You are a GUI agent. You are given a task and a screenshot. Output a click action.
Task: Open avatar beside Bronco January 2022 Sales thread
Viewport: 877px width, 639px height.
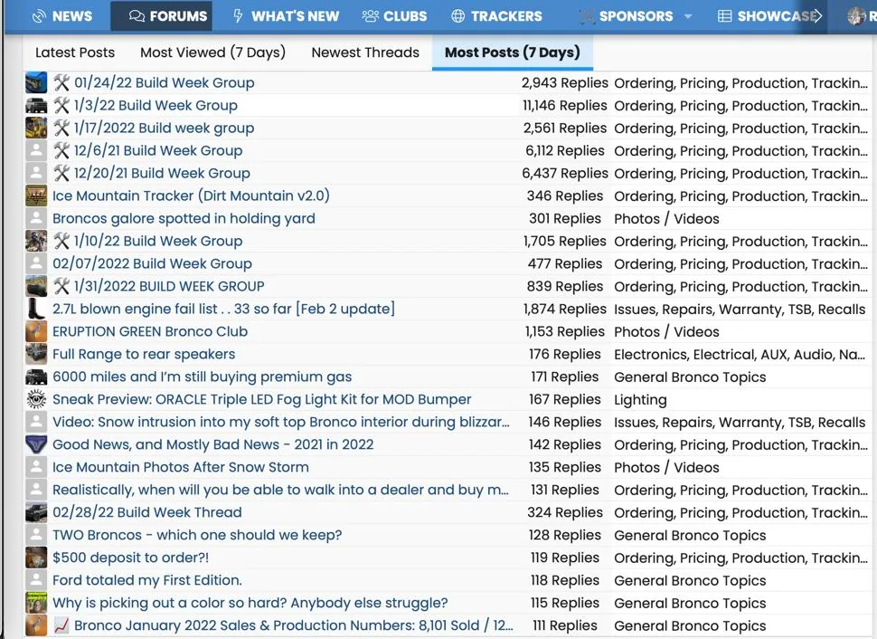click(x=36, y=625)
